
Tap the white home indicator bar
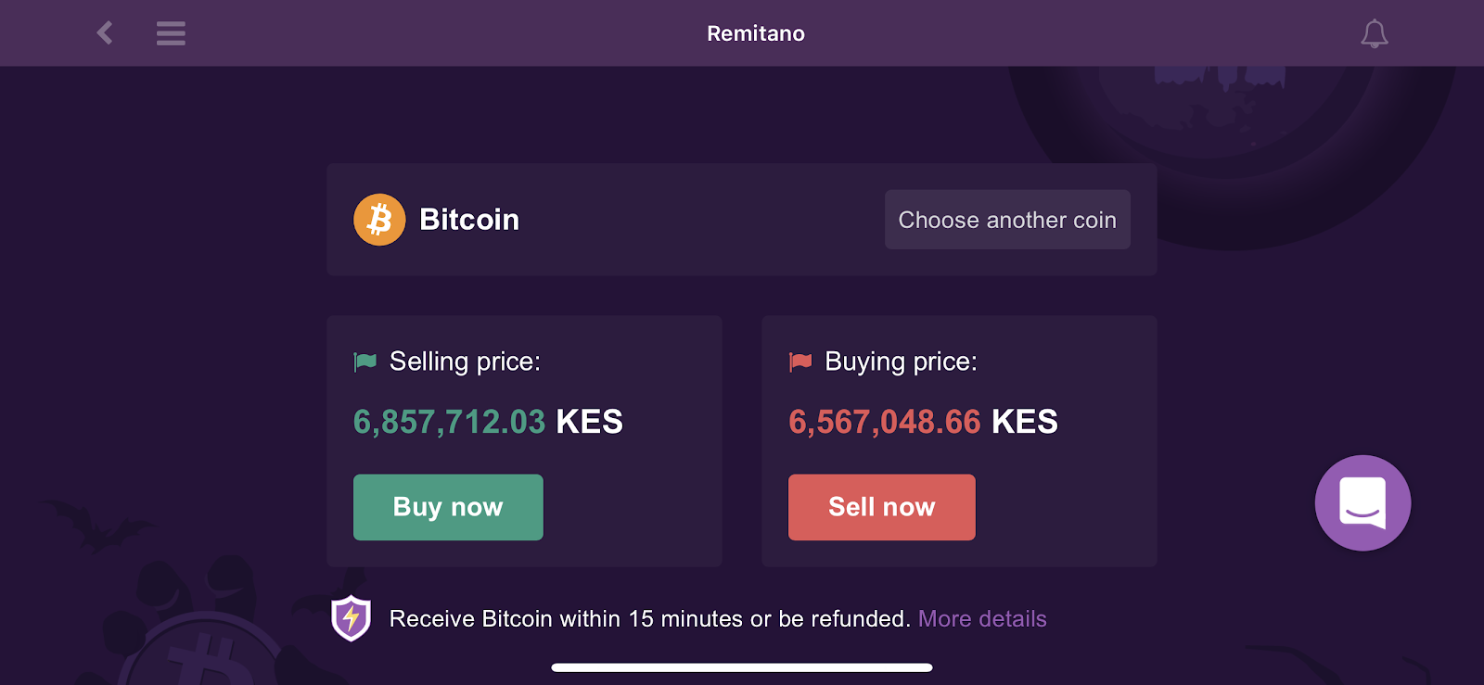tap(742, 666)
